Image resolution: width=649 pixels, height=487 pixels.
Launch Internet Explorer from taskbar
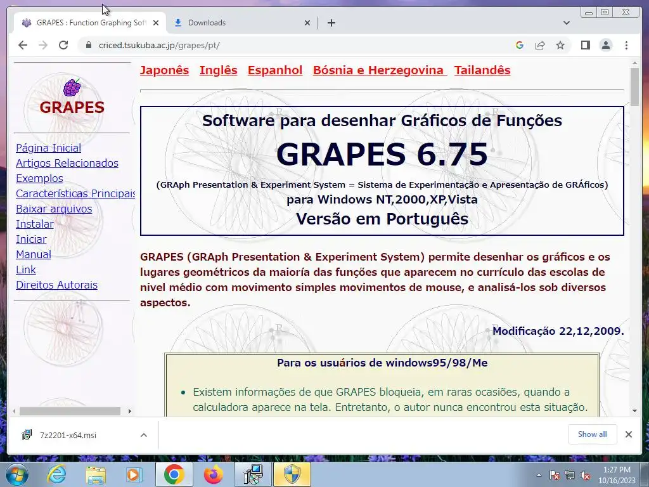(x=56, y=474)
